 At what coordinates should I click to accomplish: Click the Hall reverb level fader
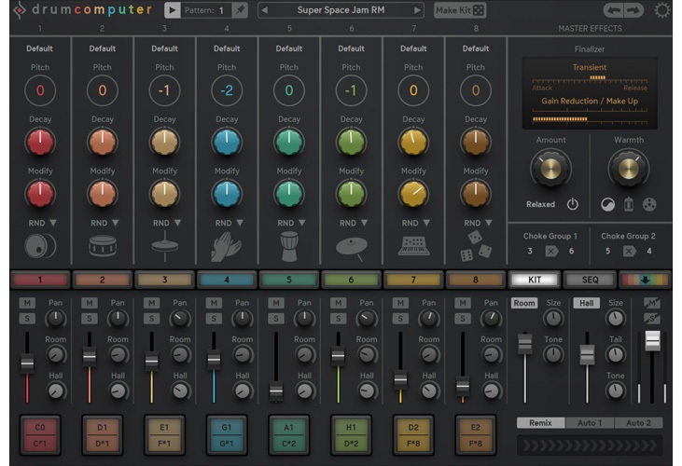click(x=587, y=354)
